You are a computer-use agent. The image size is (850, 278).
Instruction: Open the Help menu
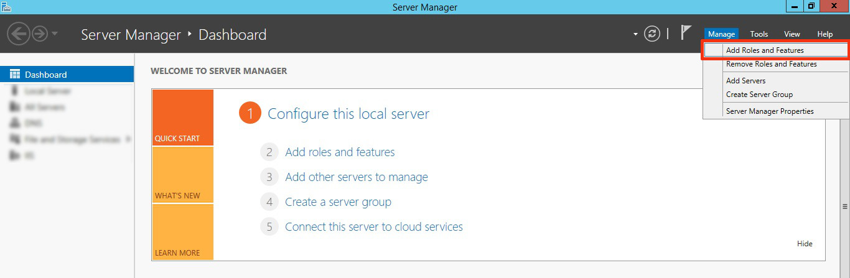point(824,34)
